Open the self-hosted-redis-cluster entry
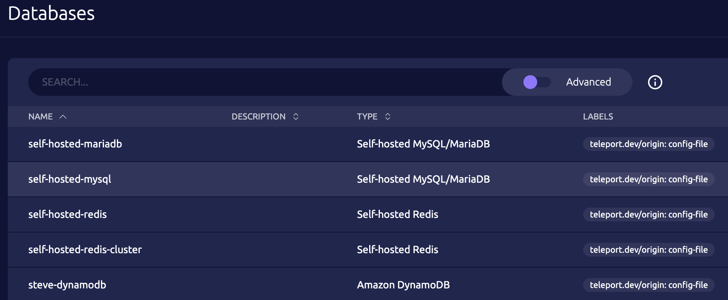 click(85, 250)
